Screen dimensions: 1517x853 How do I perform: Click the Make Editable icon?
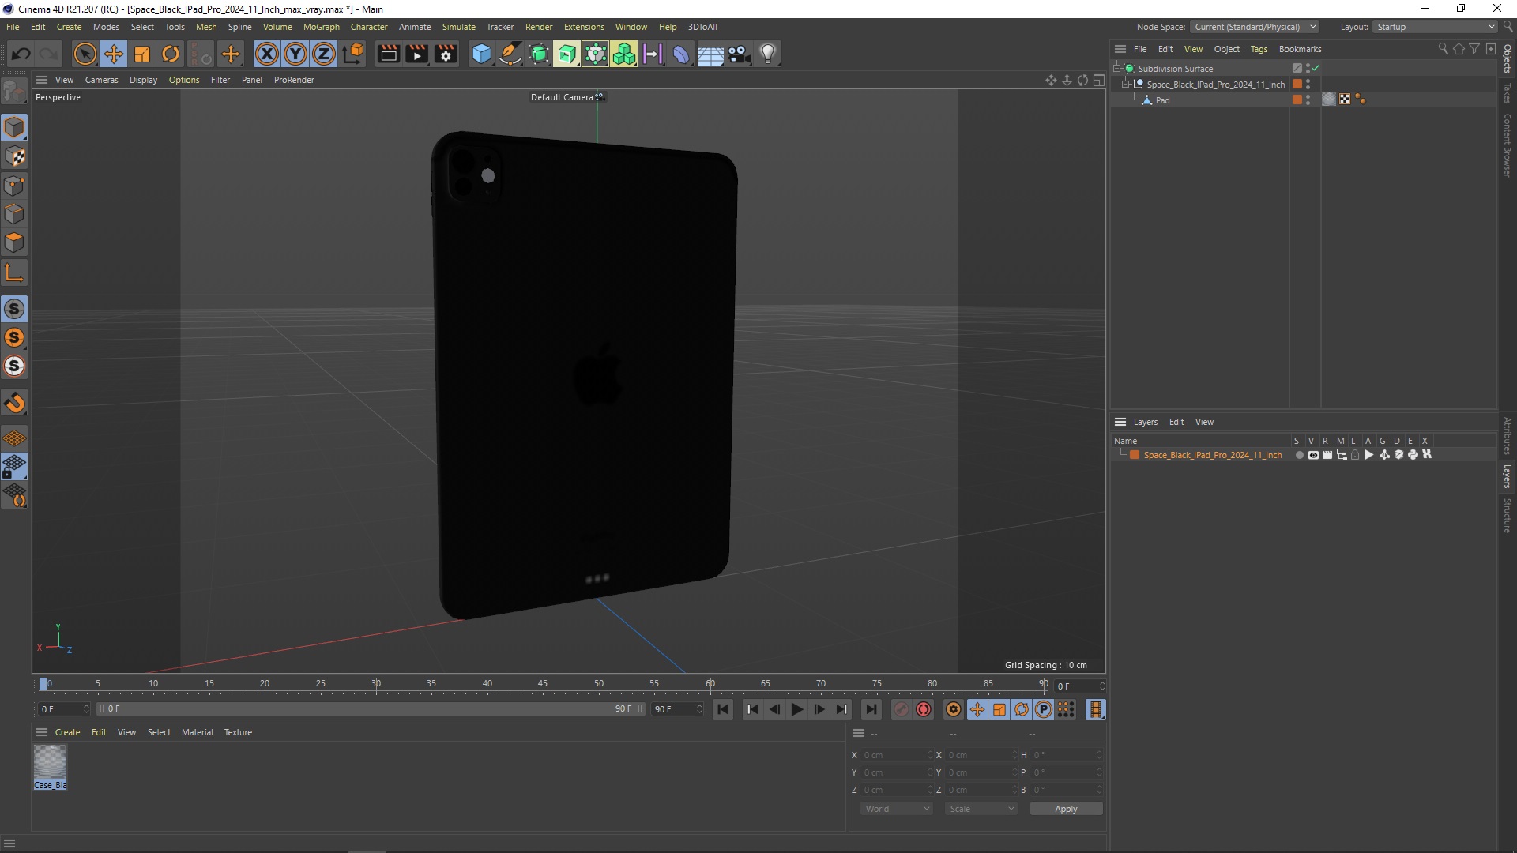14,92
